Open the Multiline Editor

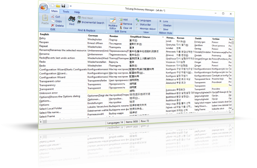click(x=113, y=24)
